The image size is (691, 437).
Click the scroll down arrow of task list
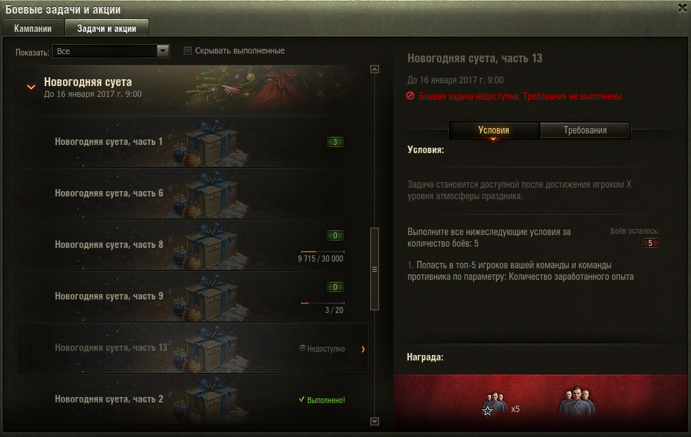(374, 421)
